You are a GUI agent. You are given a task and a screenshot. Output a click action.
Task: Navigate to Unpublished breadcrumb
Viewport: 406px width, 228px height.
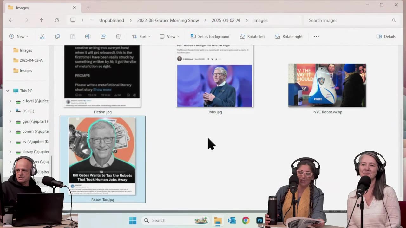pos(112,20)
